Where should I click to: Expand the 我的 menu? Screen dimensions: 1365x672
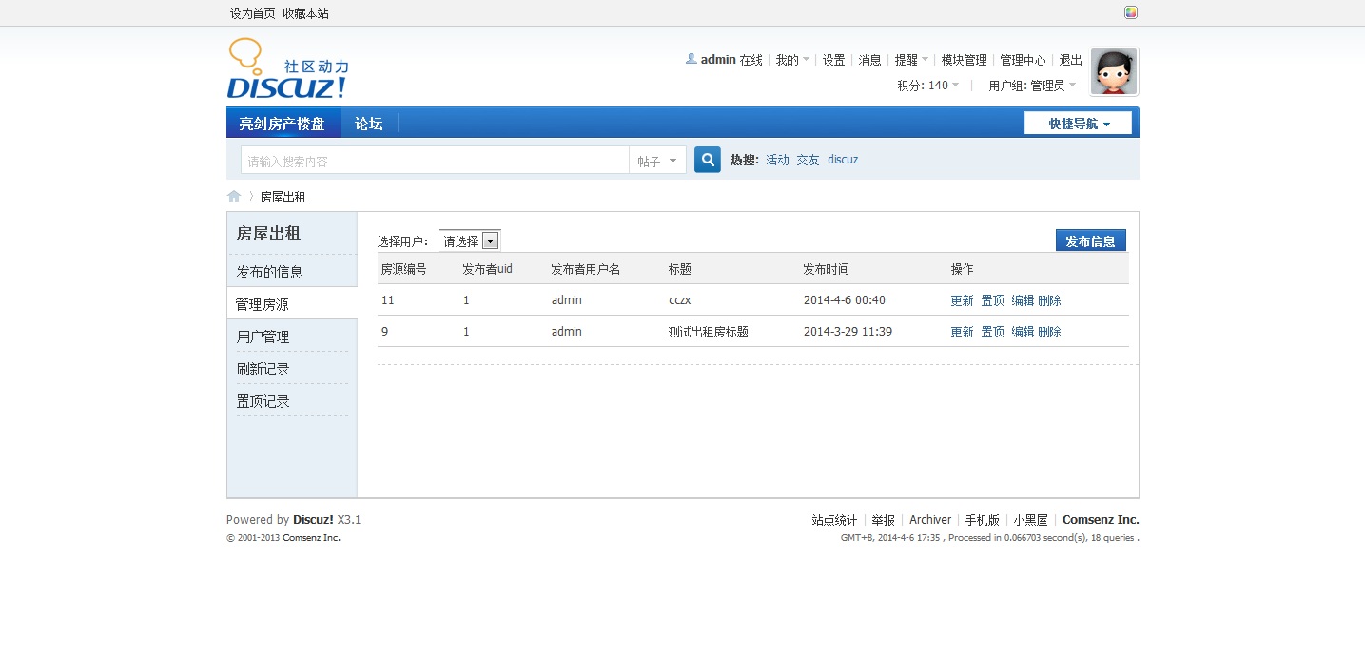point(791,60)
